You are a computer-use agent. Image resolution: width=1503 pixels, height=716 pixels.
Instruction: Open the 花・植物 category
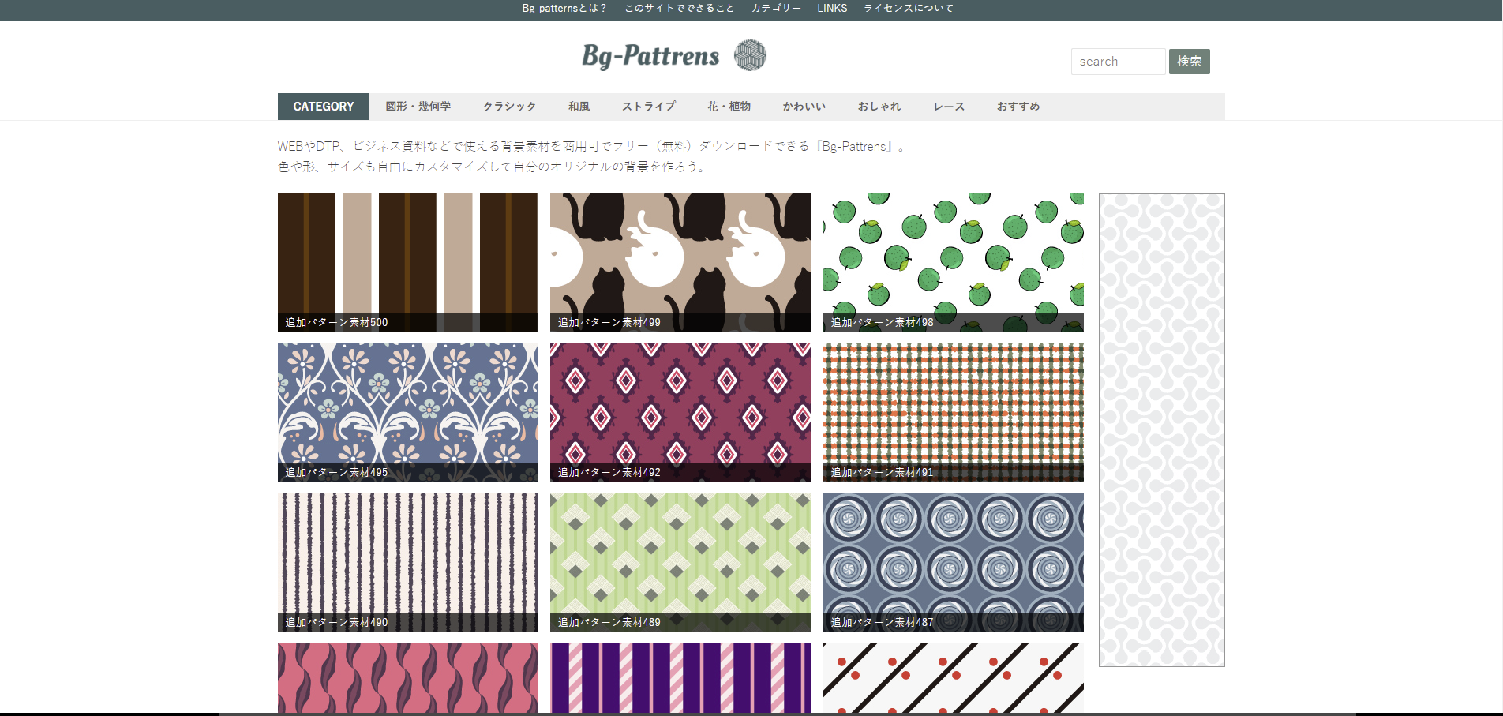point(729,107)
